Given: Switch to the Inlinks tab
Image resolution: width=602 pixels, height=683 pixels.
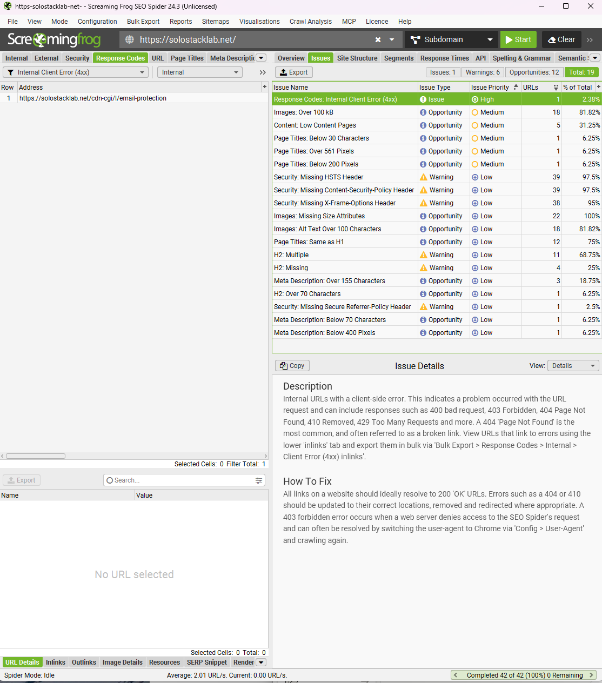Looking at the screenshot, I should click(56, 662).
